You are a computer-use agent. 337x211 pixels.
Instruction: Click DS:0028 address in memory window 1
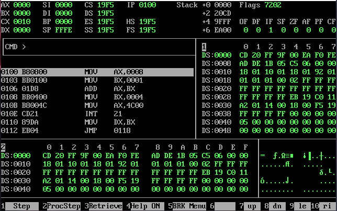tap(217, 97)
